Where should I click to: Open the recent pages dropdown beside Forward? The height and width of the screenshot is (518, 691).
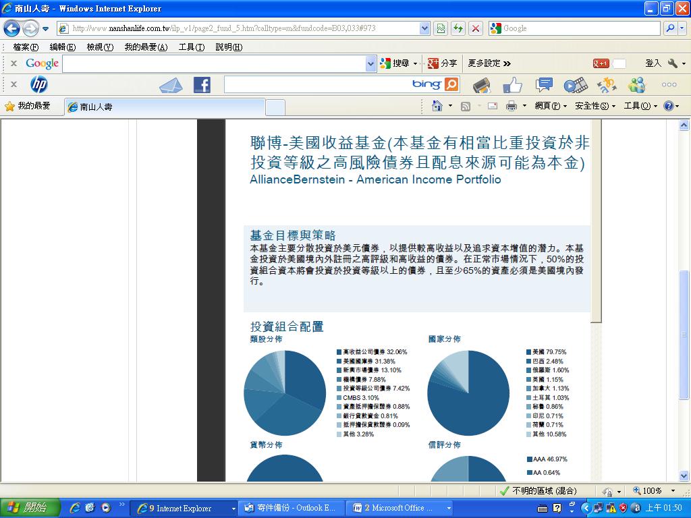[45, 29]
